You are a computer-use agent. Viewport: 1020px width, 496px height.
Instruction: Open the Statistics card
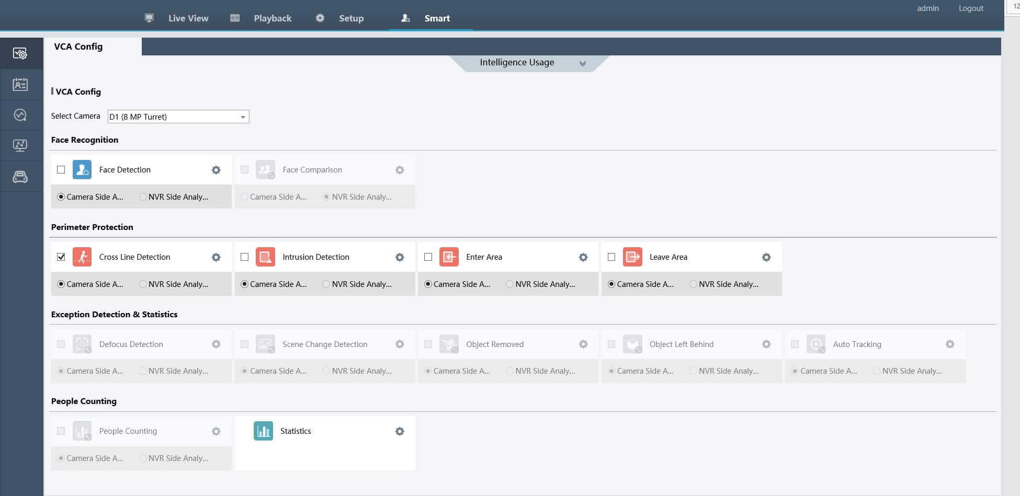[x=325, y=443]
